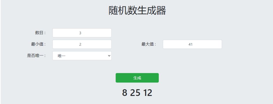The width and height of the screenshot is (273, 104).
Task: Click the 数目 label text
Action: pos(40,33)
